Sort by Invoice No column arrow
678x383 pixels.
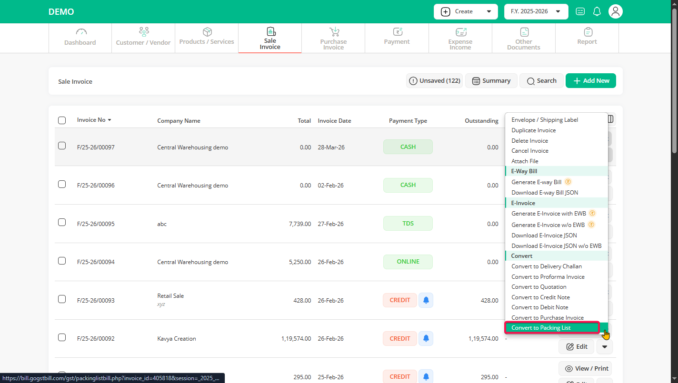click(x=110, y=120)
